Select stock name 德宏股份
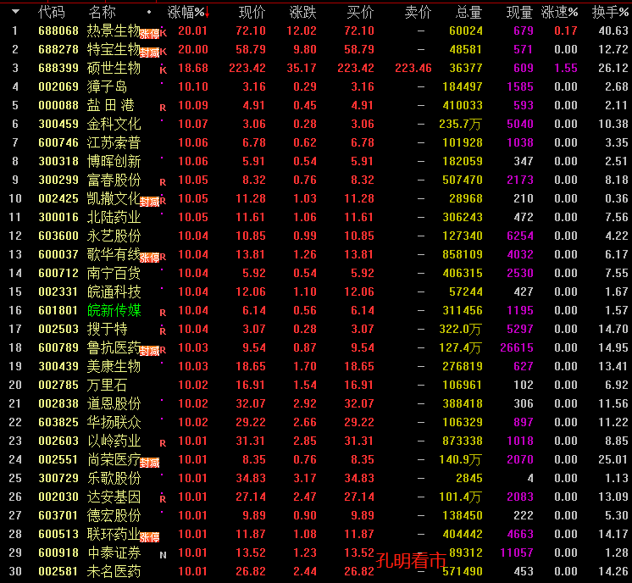The image size is (632, 583). pos(114,515)
